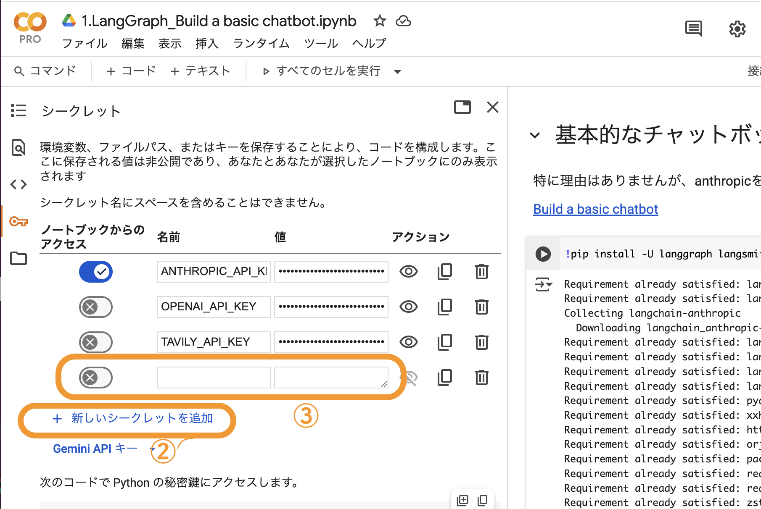Run the pip install code cell
This screenshot has width=761, height=509.
pos(543,254)
